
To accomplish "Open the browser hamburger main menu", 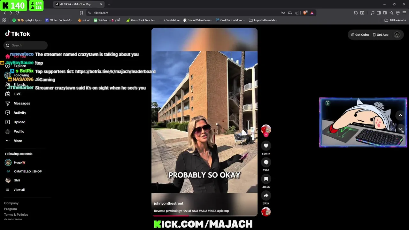I will pos(404,13).
